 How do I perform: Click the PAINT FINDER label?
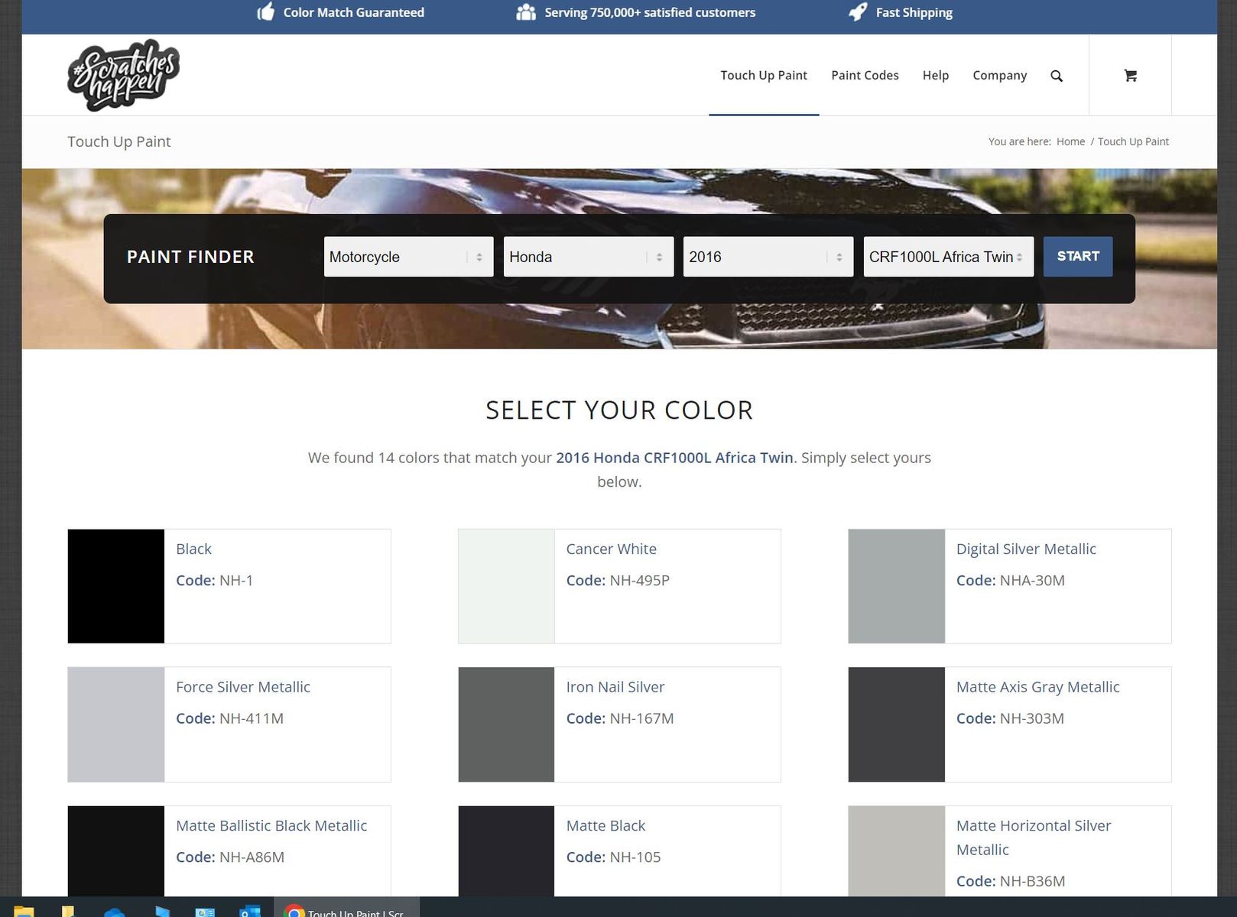pyautogui.click(x=190, y=257)
